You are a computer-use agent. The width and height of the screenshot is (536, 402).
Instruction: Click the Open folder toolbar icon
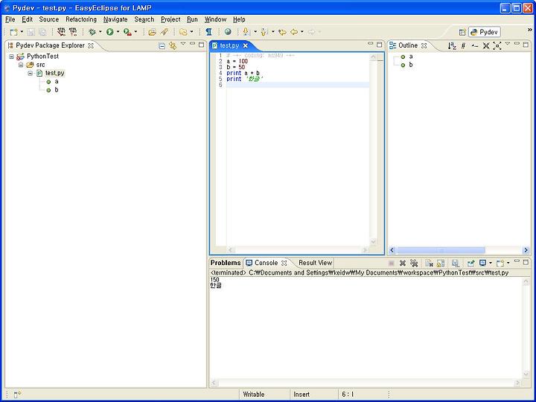152,32
